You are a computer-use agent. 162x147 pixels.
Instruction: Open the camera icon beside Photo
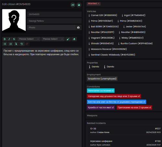pyautogui.click(x=78, y=28)
